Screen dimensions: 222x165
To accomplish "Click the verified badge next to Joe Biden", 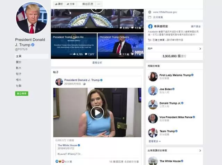I will point(173,89).
